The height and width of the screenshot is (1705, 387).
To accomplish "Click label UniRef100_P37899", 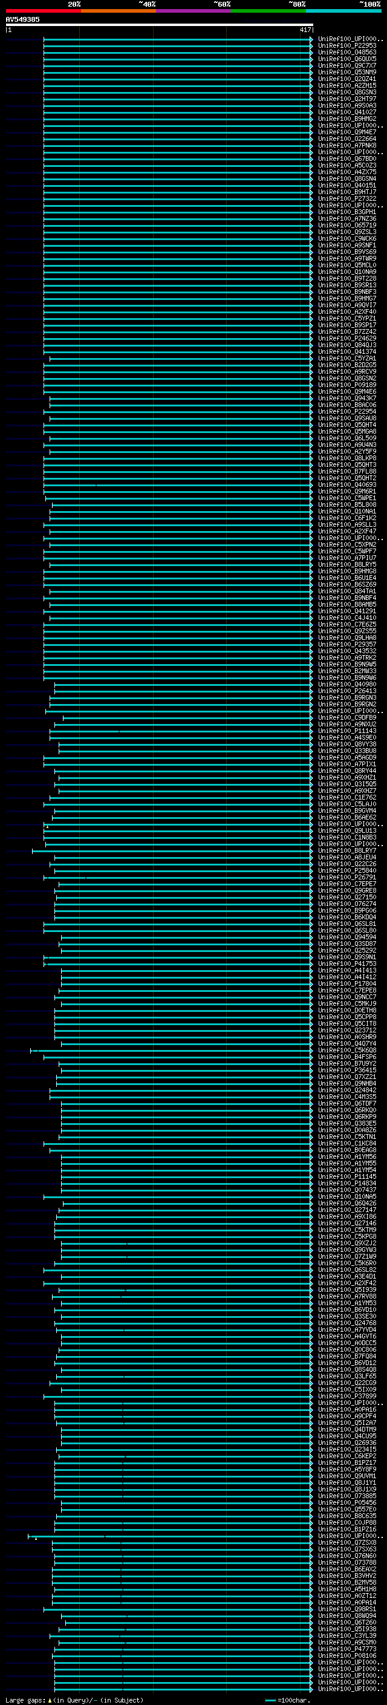I will pos(347,1397).
